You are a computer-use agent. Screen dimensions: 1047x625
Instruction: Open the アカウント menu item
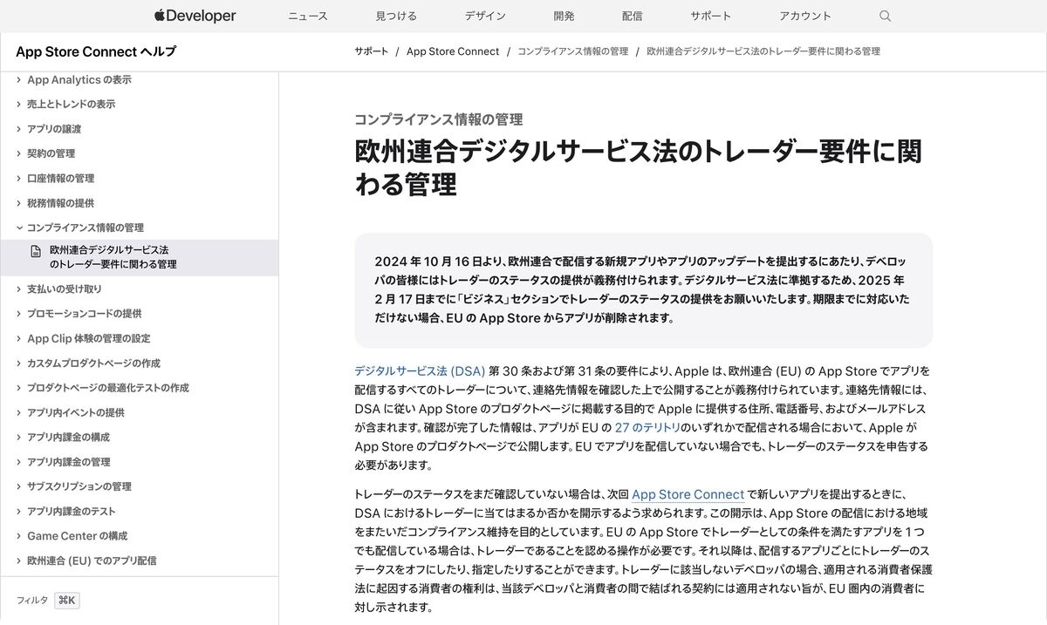(805, 16)
